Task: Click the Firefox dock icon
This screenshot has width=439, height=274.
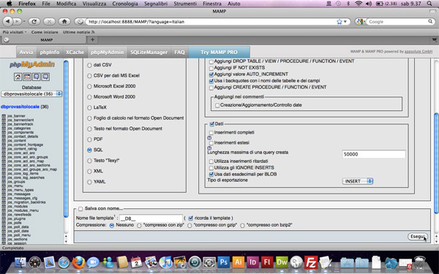Action: (x=79, y=262)
